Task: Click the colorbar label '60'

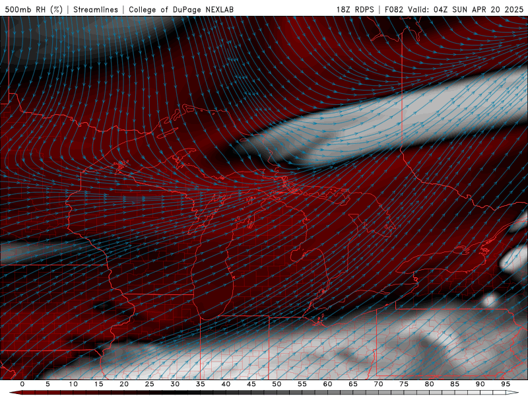Action: tap(327, 384)
